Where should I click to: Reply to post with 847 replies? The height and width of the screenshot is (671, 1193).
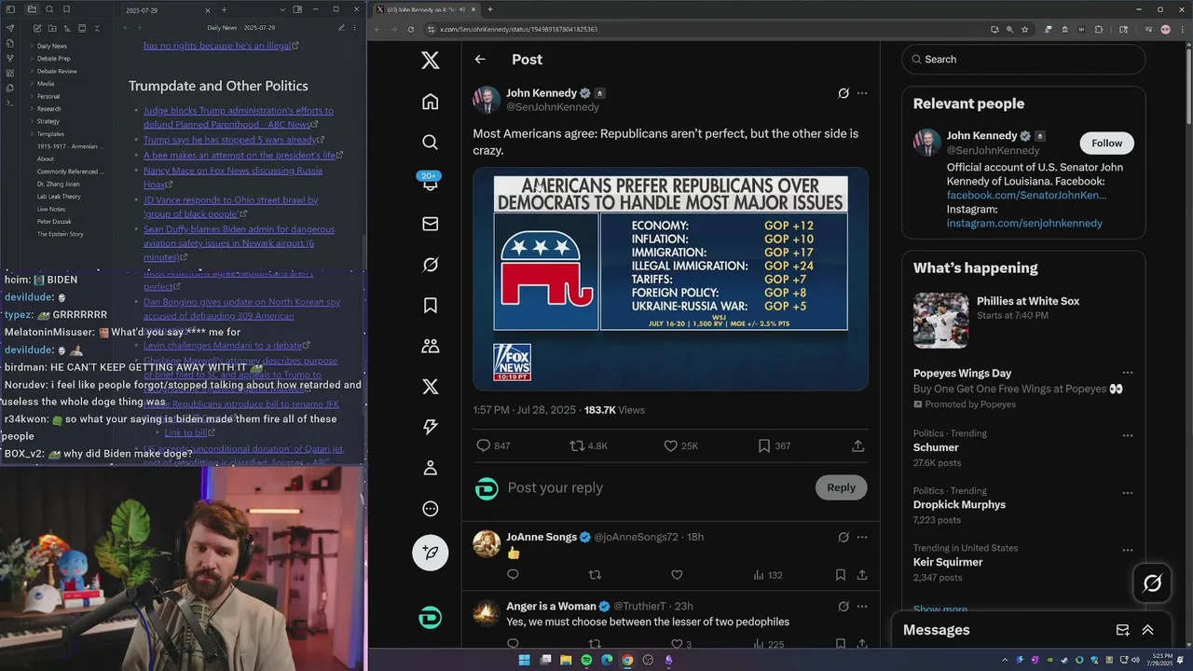point(493,446)
